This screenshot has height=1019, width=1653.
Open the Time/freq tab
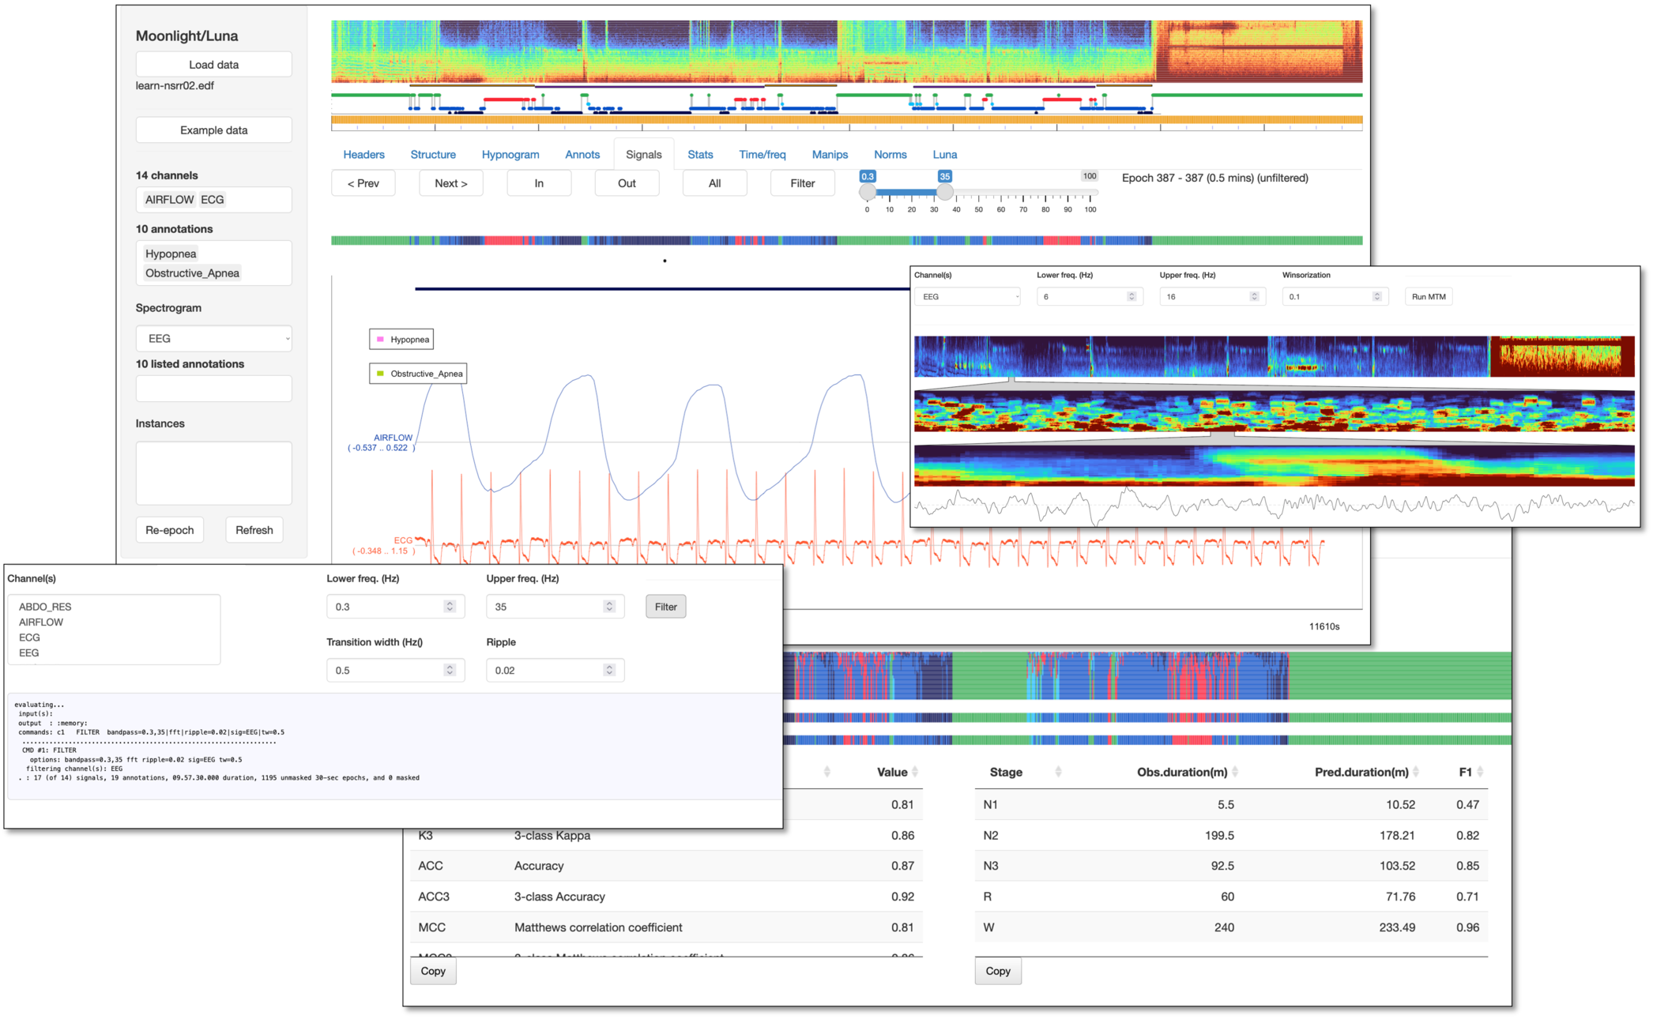tap(762, 155)
